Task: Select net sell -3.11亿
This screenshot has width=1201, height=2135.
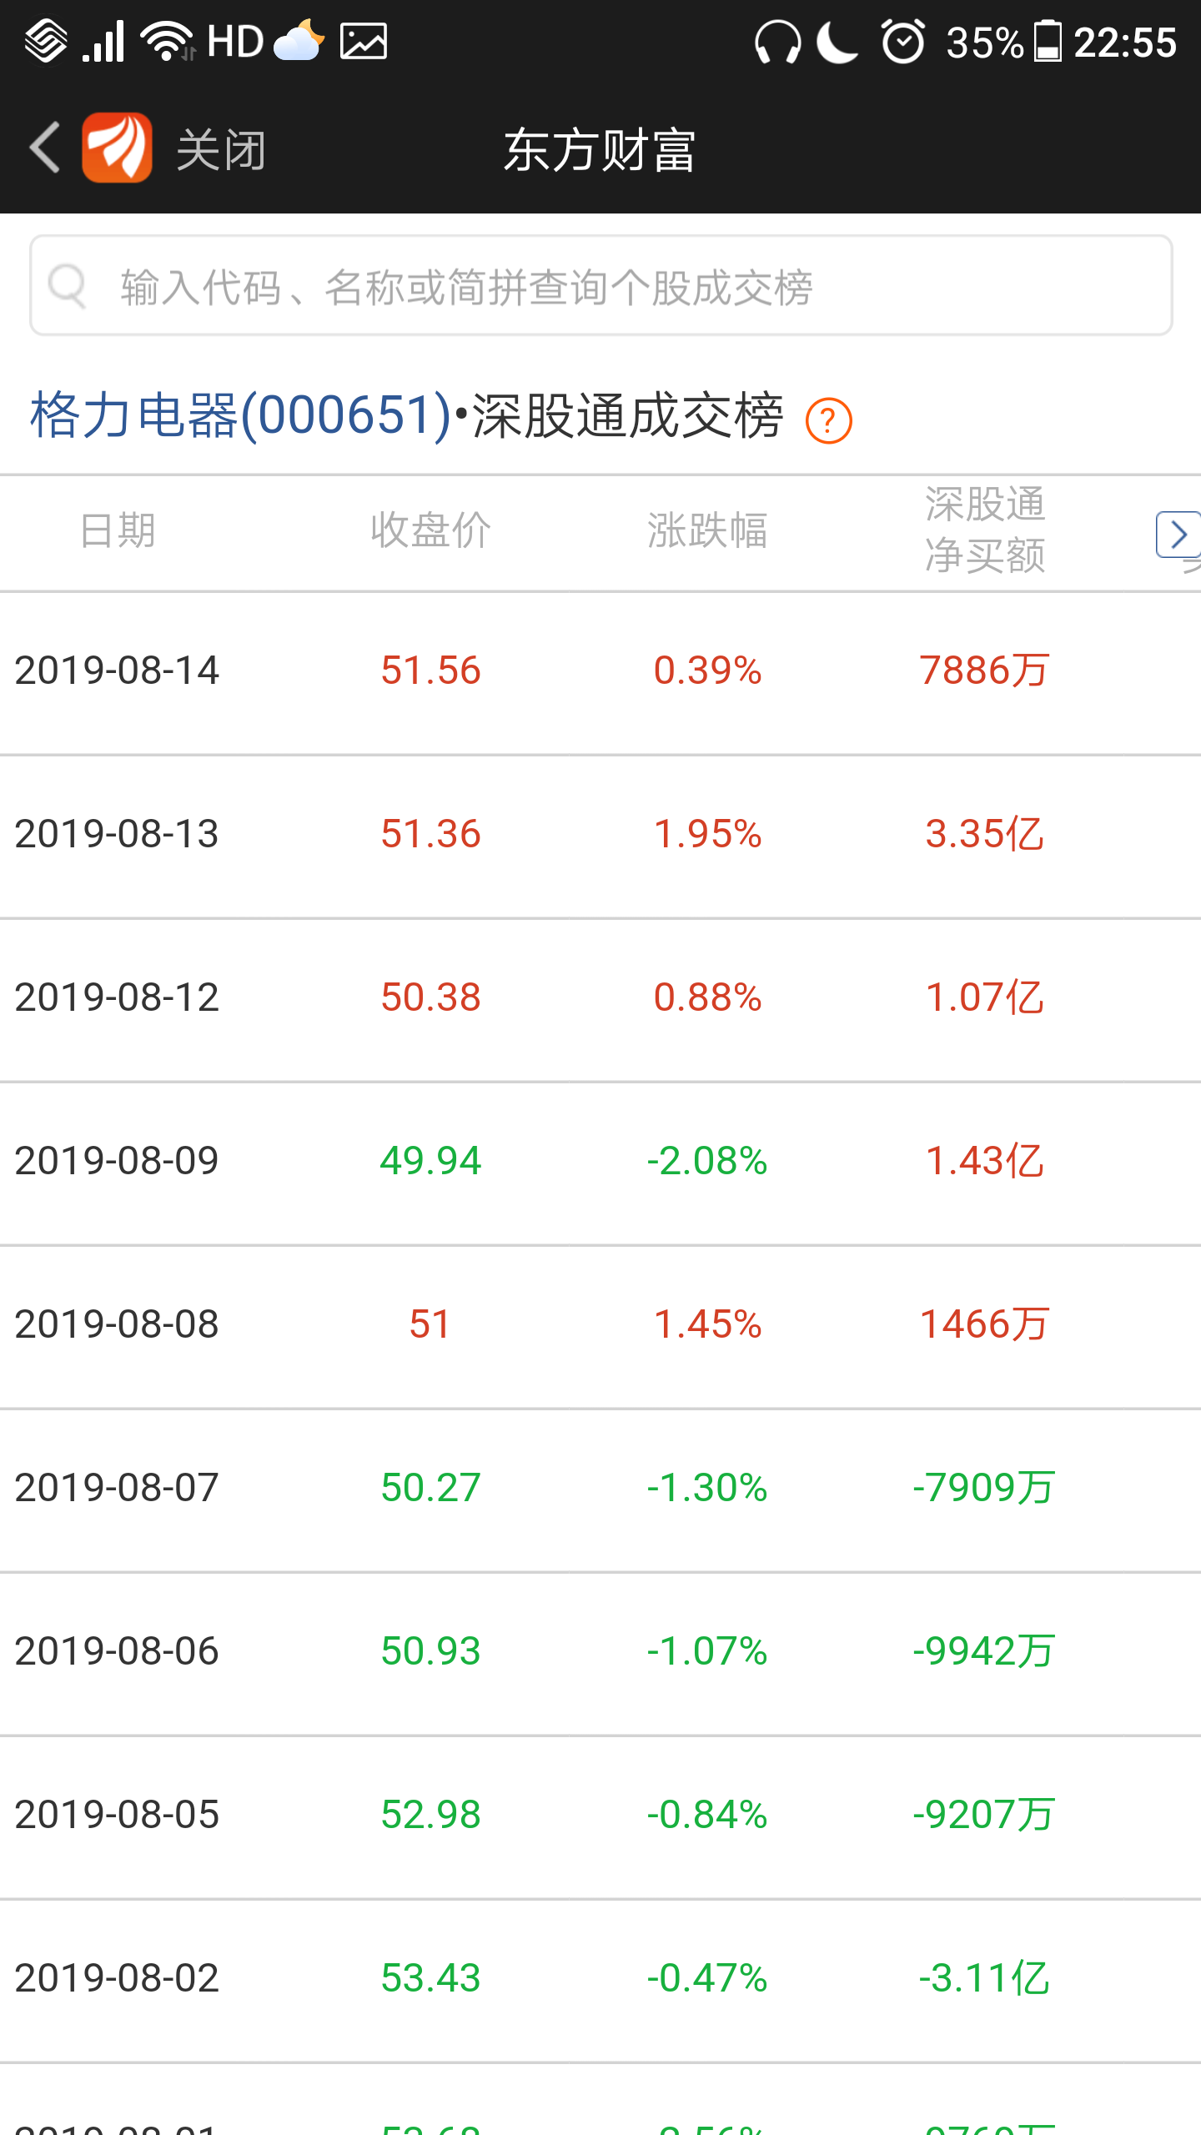Action: click(985, 1978)
